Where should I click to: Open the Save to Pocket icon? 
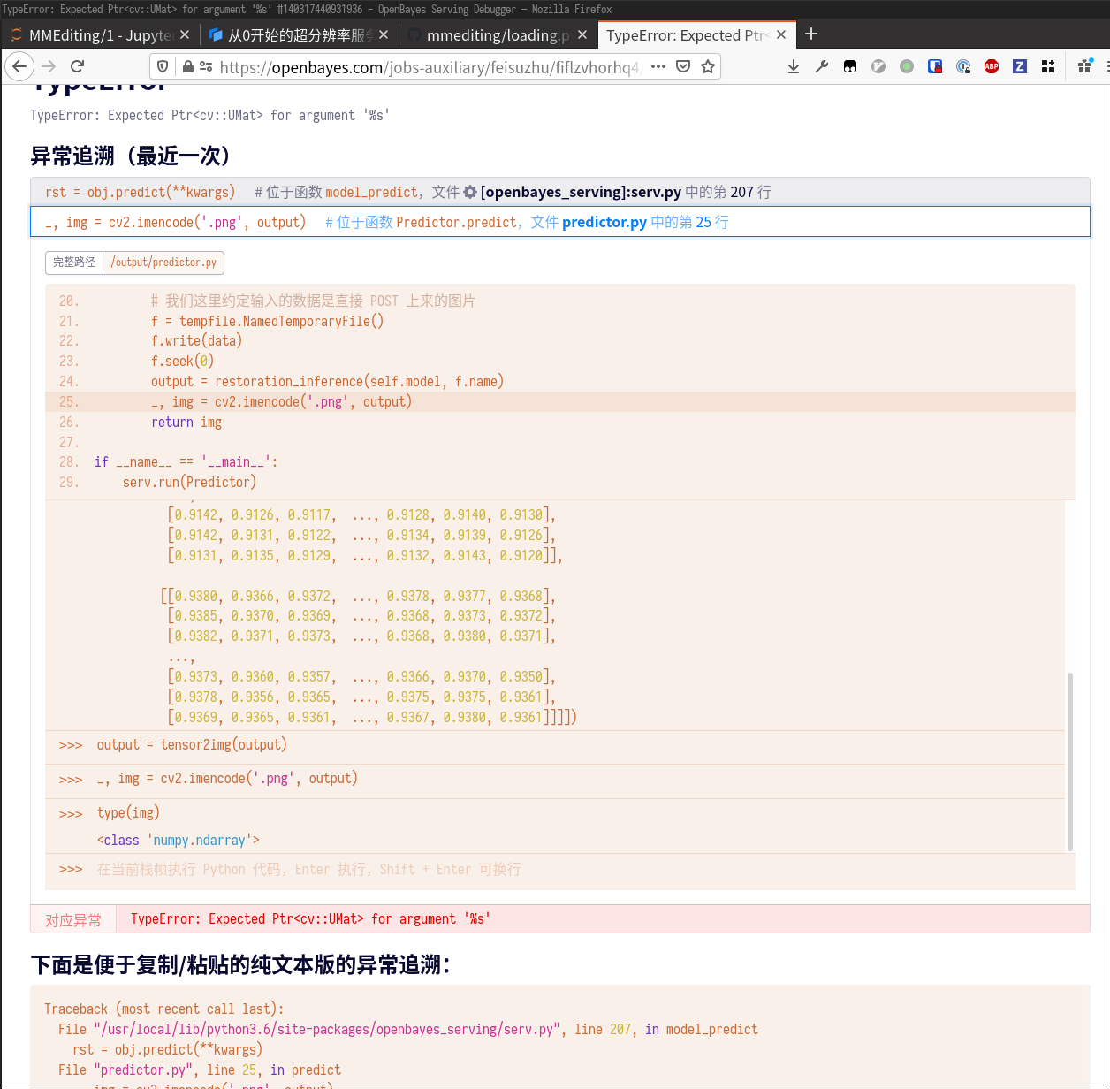coord(683,66)
